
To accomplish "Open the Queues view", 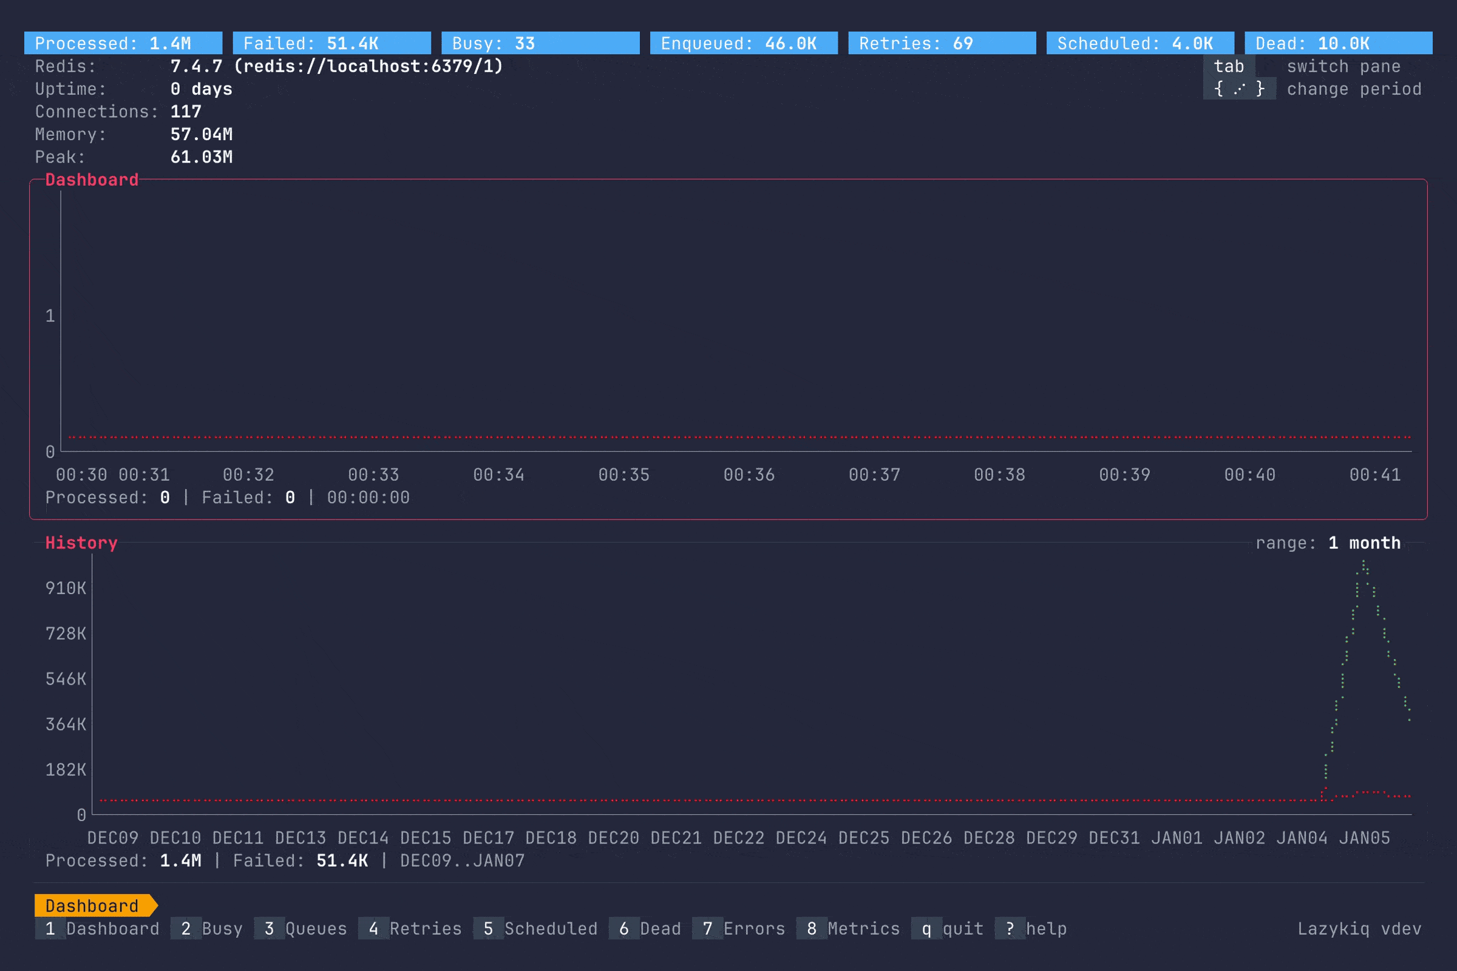I will 304,929.
